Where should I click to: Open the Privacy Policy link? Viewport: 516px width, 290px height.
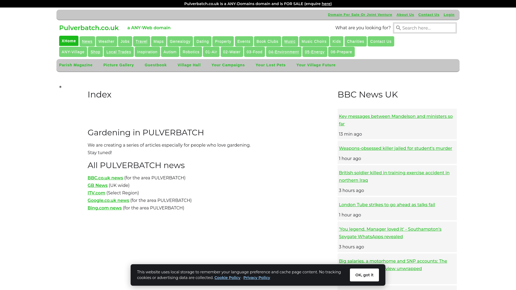click(257, 278)
